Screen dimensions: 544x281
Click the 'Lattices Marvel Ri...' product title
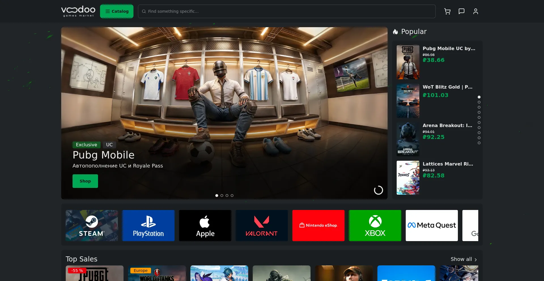click(x=448, y=164)
